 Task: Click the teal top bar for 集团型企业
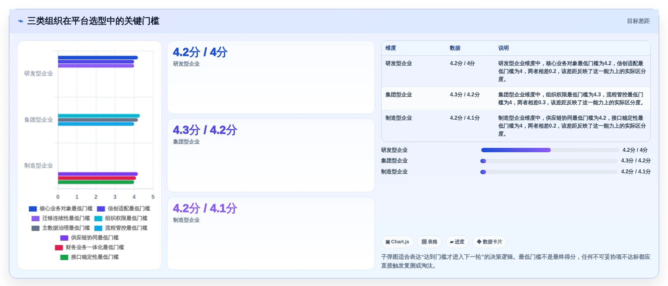pos(99,116)
